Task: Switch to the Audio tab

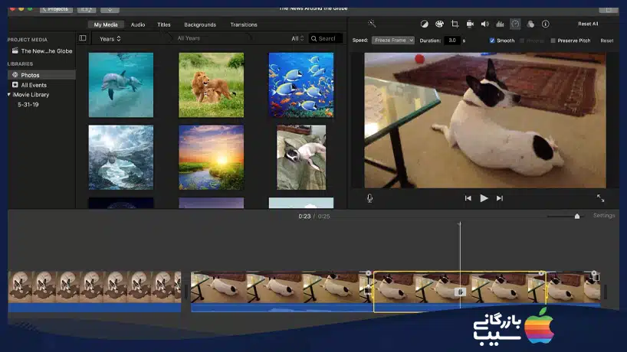Action: [x=138, y=24]
